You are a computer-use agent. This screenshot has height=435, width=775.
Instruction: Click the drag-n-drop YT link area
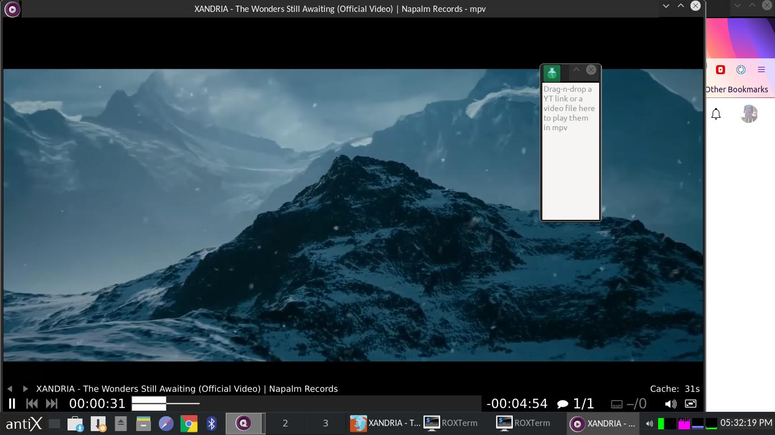[570, 151]
